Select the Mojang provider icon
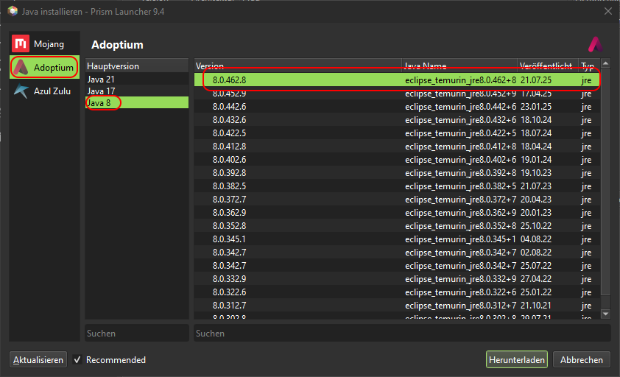 (21, 43)
